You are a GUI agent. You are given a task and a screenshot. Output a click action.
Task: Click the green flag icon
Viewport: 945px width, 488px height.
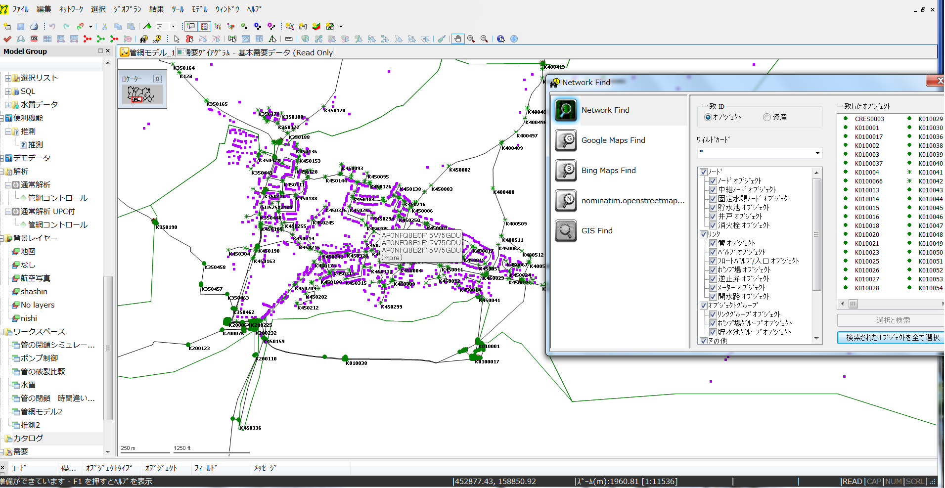point(147,26)
